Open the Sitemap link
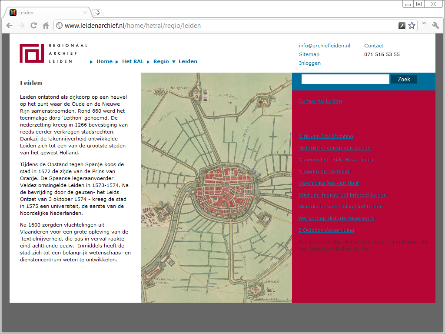The height and width of the screenshot is (334, 445). (309, 54)
